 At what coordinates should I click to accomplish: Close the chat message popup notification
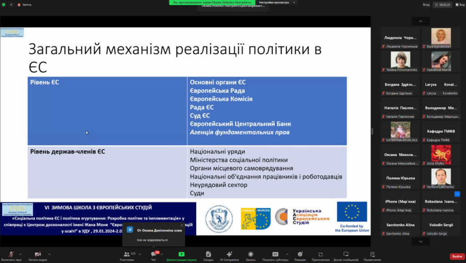[x=182, y=225]
